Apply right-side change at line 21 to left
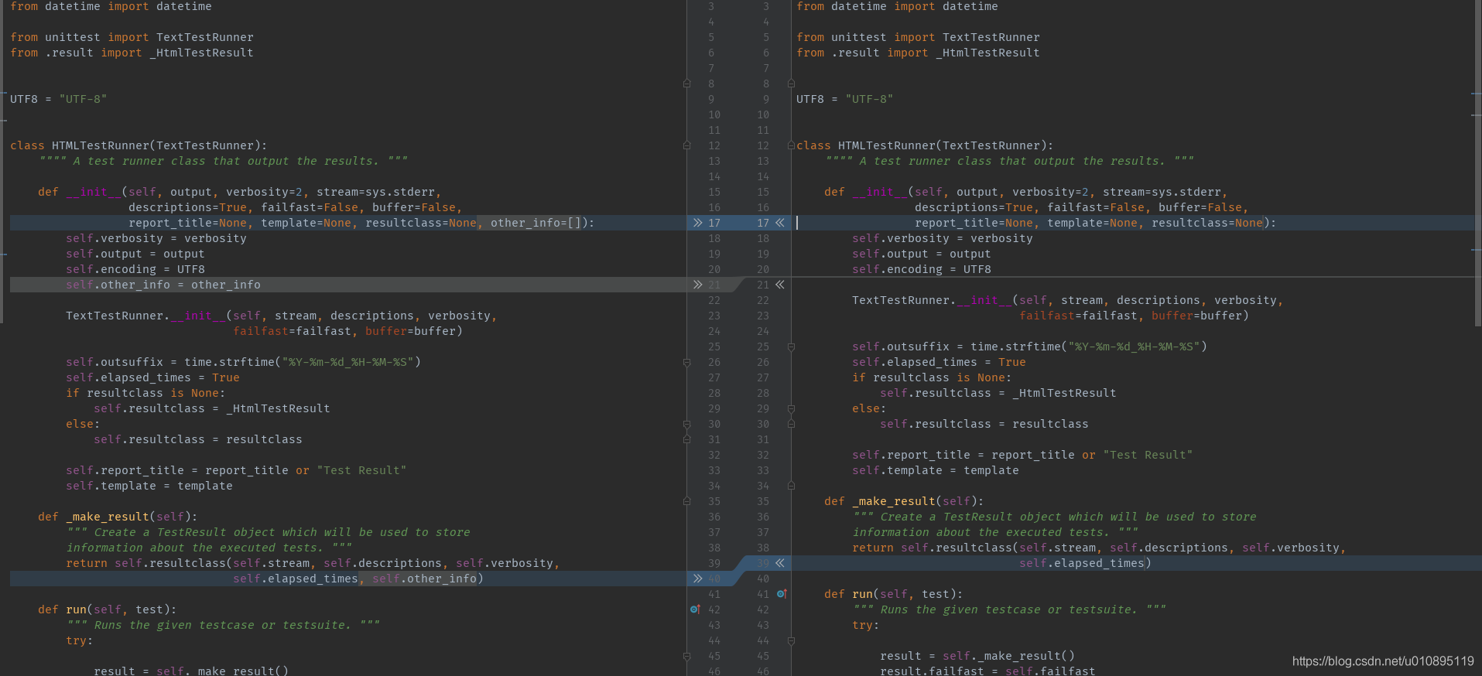1482x676 pixels. pos(780,285)
